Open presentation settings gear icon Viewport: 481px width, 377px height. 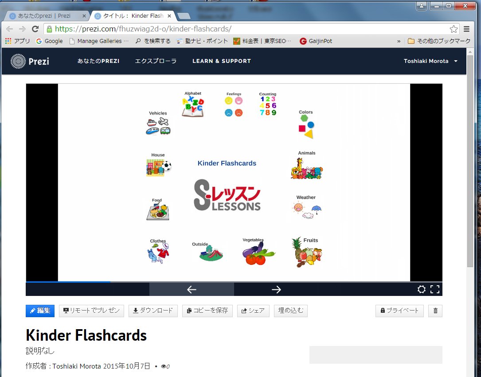422,289
